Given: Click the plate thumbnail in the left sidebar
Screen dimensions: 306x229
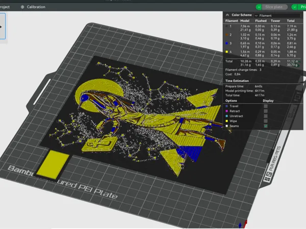Looking at the screenshot, I should (3, 26).
